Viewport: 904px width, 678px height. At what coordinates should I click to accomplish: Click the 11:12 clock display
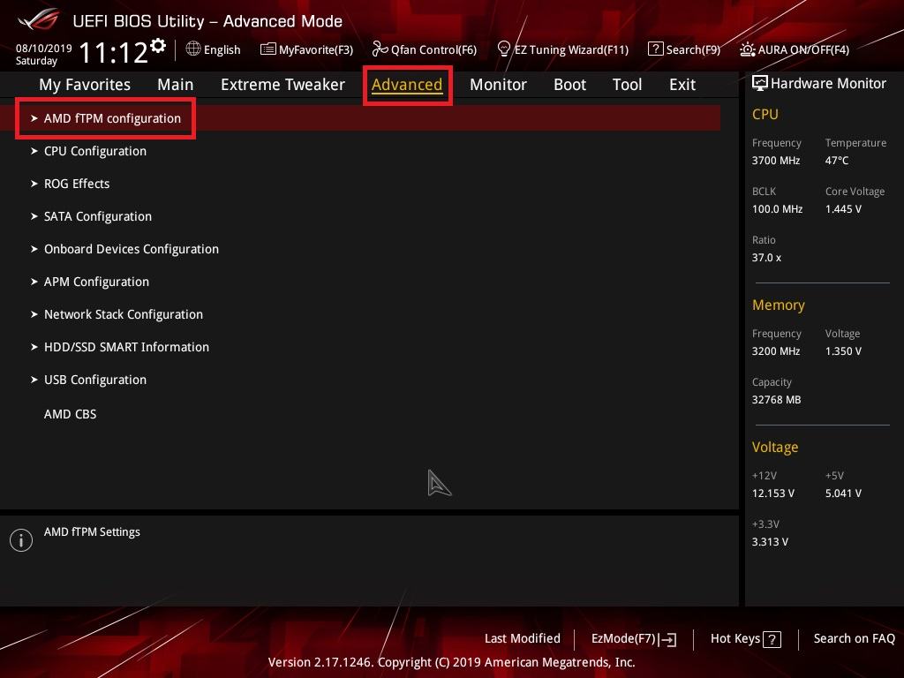click(x=114, y=52)
